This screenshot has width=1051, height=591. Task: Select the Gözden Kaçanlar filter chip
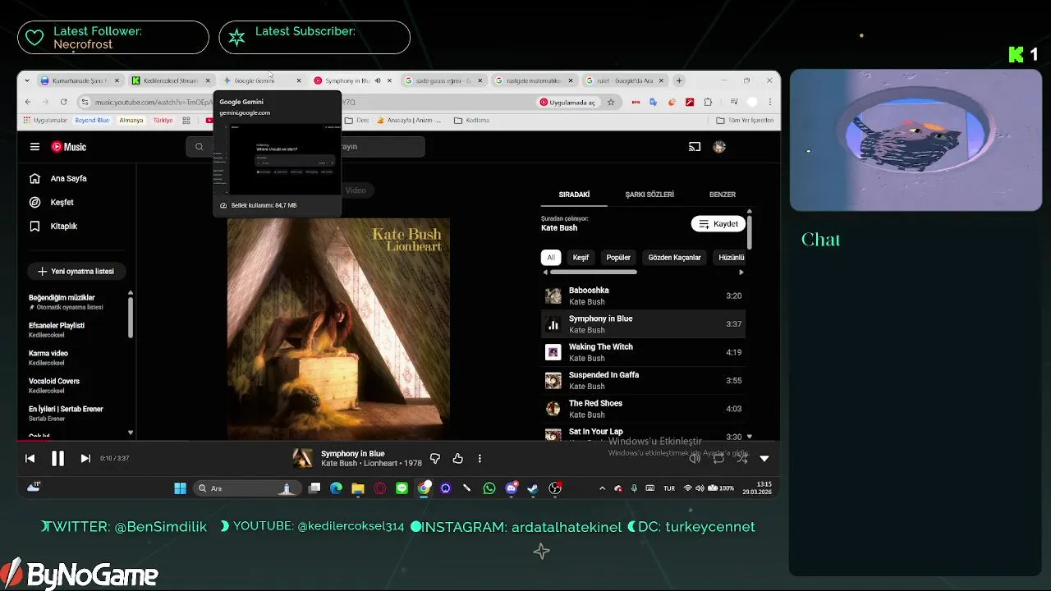pyautogui.click(x=674, y=258)
